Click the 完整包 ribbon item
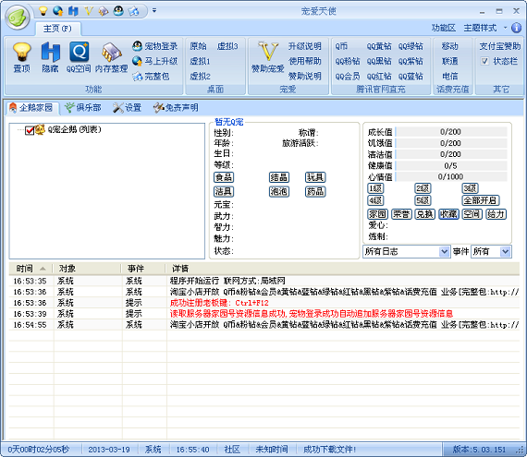Viewport: 527px width, 457px height. click(x=151, y=77)
